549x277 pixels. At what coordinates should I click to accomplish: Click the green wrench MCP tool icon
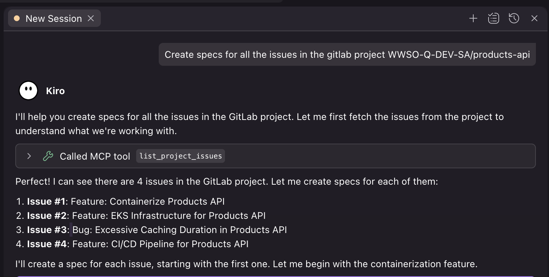click(48, 156)
